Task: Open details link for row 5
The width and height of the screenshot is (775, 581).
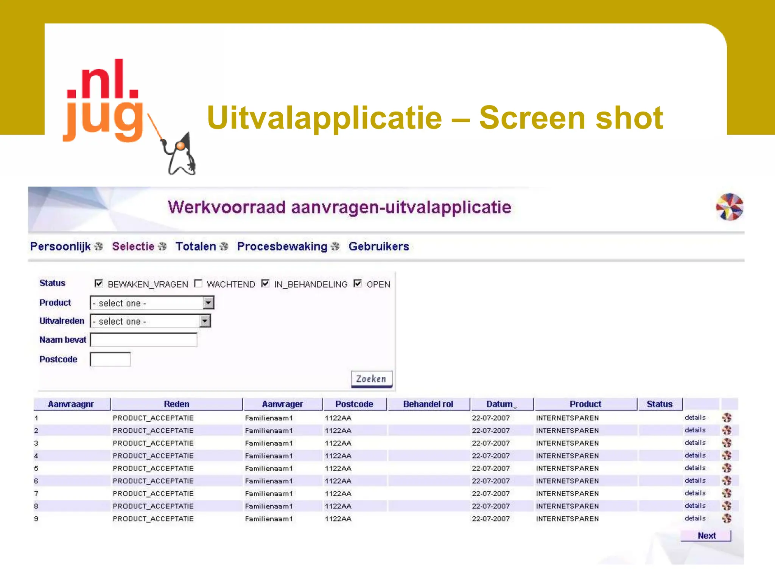Action: pyautogui.click(x=695, y=468)
